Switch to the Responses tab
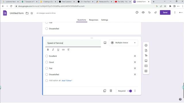 (93, 20)
